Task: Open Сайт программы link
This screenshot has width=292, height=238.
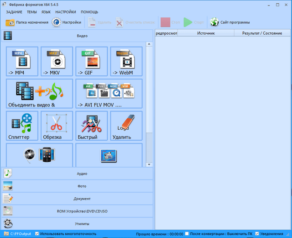Action: 229,22
